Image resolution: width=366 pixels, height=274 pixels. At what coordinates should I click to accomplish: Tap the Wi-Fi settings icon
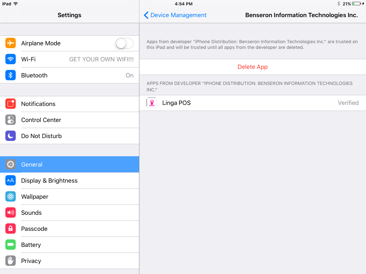coord(11,59)
